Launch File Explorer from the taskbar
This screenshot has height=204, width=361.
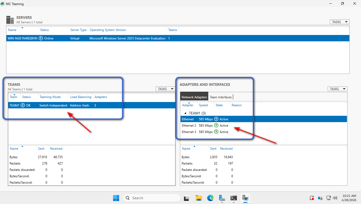coord(199,198)
